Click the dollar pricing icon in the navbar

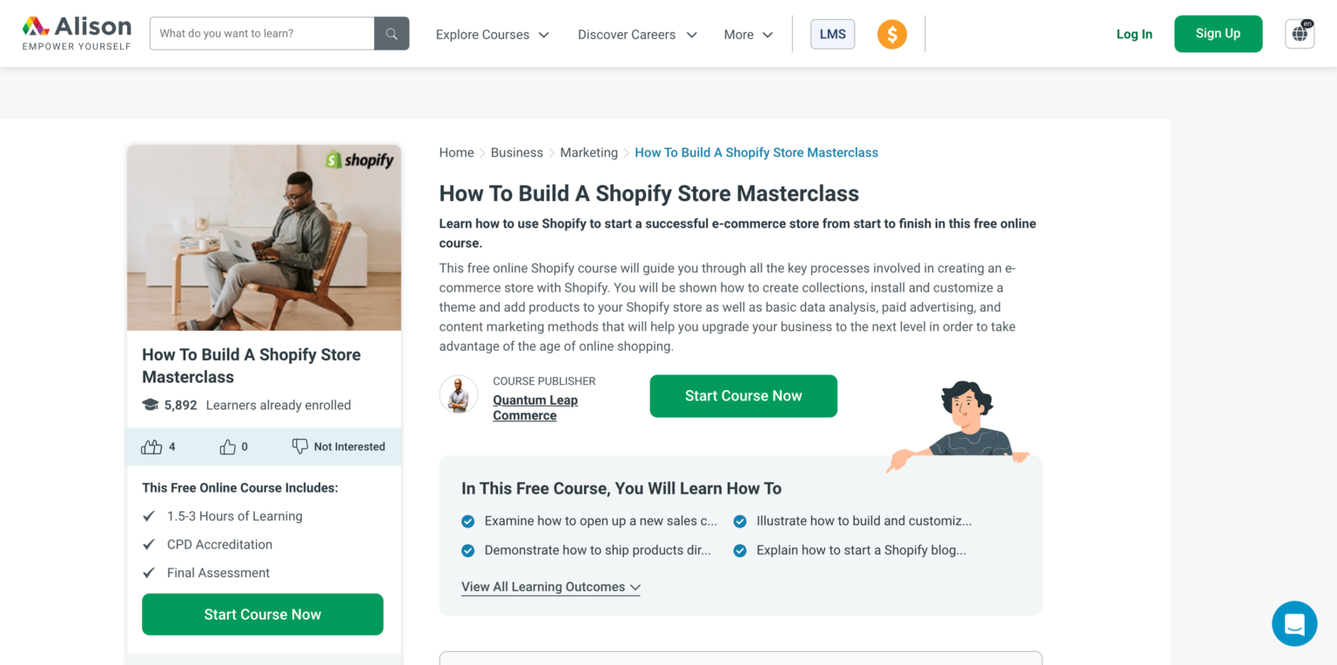891,34
